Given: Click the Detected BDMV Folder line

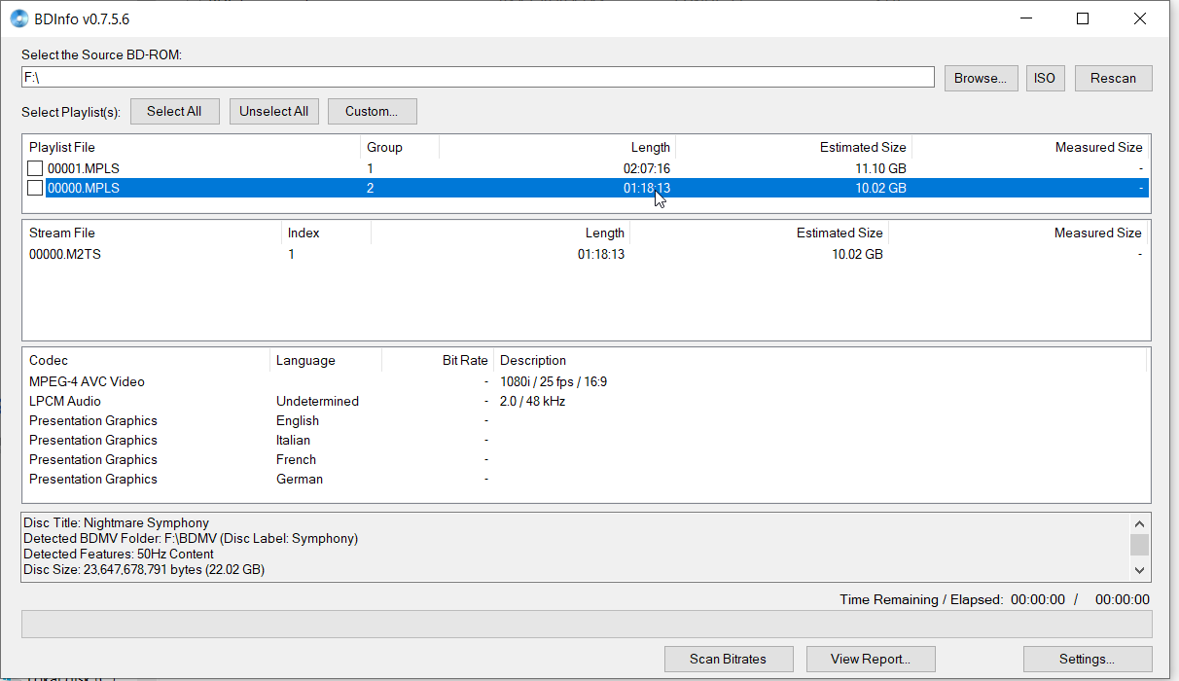Looking at the screenshot, I should tap(191, 538).
